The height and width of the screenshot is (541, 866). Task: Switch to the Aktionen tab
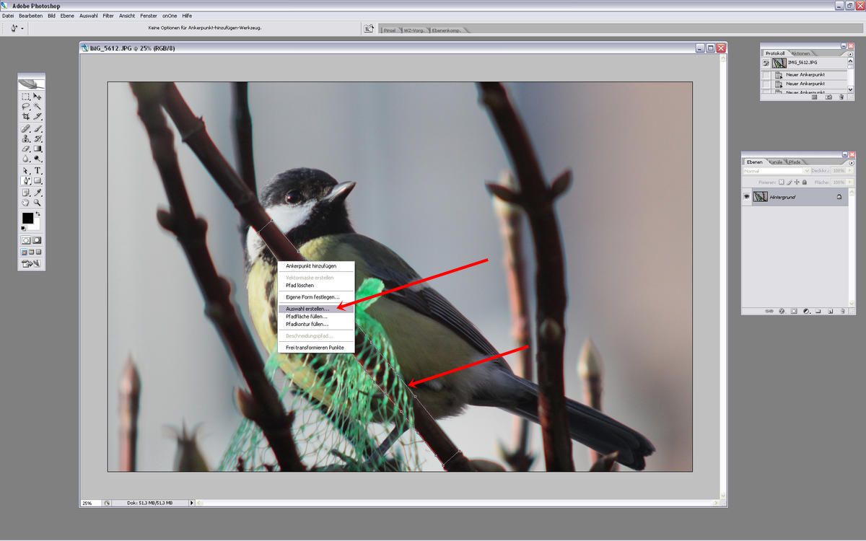(801, 53)
